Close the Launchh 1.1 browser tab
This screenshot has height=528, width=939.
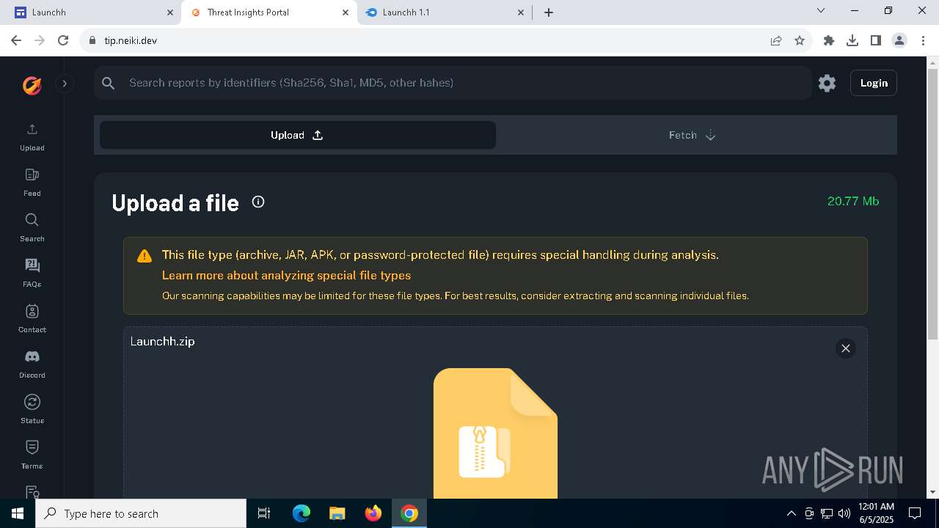pyautogui.click(x=521, y=12)
